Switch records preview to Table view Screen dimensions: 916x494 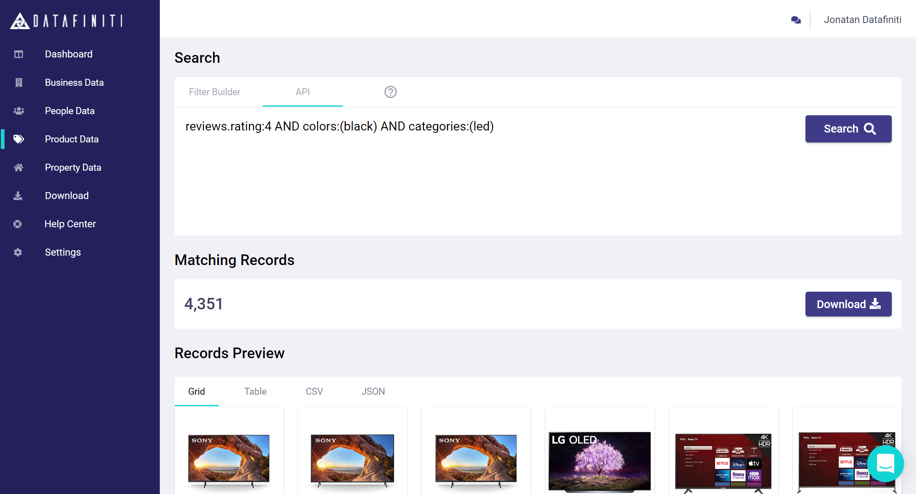255,391
